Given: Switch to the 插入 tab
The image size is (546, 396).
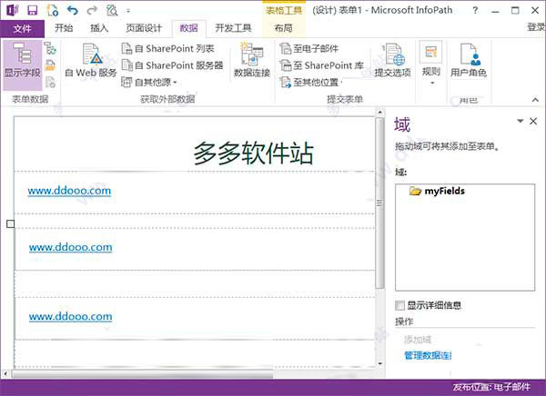Looking at the screenshot, I should coord(99,28).
